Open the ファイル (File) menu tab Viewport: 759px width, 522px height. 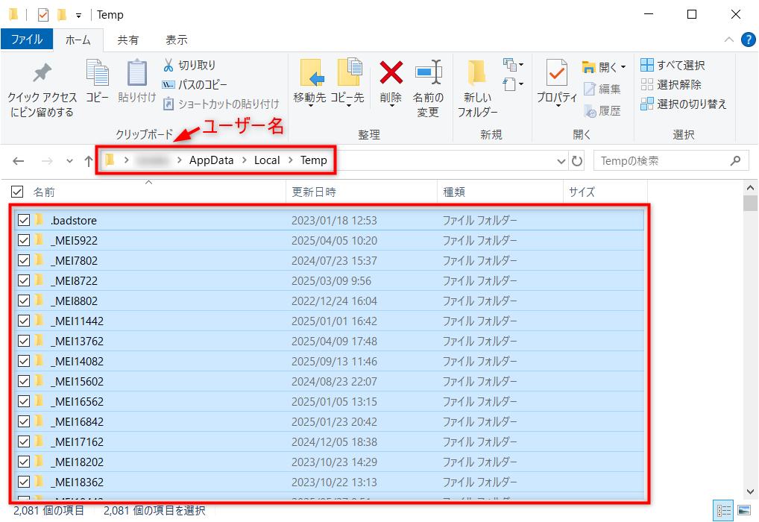pyautogui.click(x=27, y=40)
